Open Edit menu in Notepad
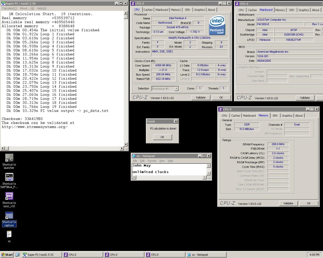This screenshot has width=323, height=258. (x=142, y=161)
